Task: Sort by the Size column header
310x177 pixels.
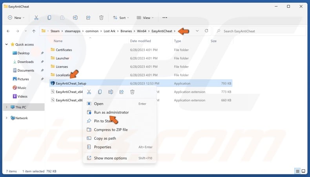Action: [x=213, y=41]
